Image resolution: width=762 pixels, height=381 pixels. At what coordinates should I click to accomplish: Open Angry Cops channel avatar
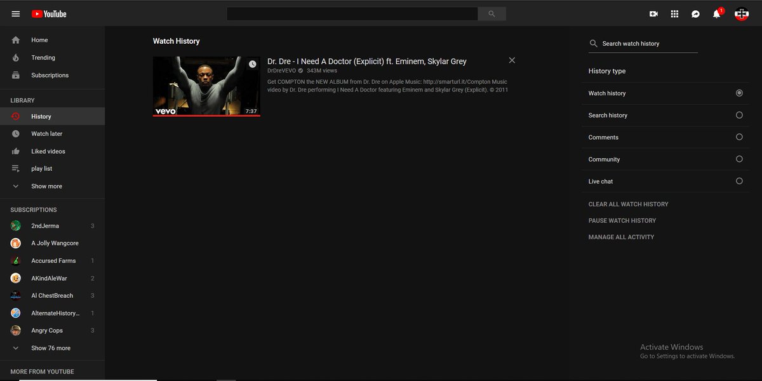16,331
